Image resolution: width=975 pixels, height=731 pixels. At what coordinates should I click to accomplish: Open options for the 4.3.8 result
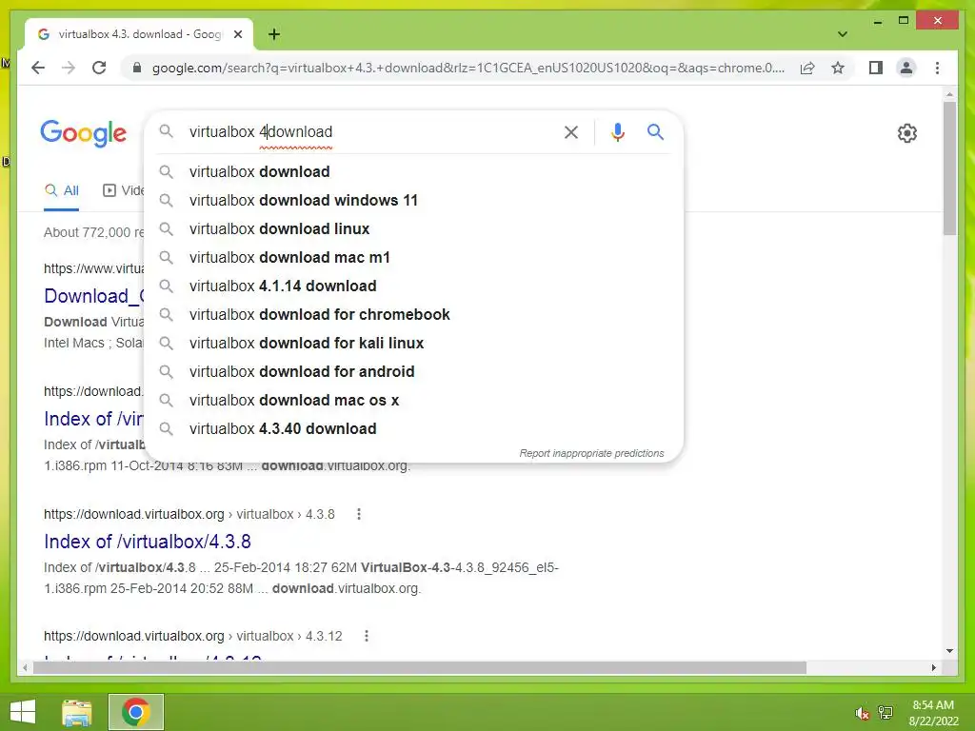359,514
